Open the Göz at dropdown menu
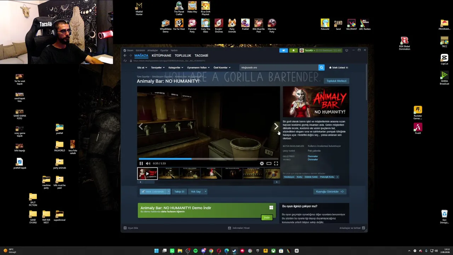Image resolution: width=453 pixels, height=255 pixels. tap(142, 68)
